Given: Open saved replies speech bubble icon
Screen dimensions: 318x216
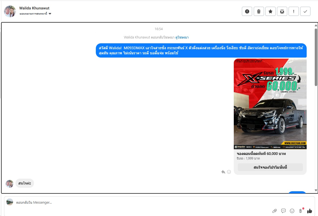Looking at the screenshot, I should pyautogui.click(x=283, y=211).
